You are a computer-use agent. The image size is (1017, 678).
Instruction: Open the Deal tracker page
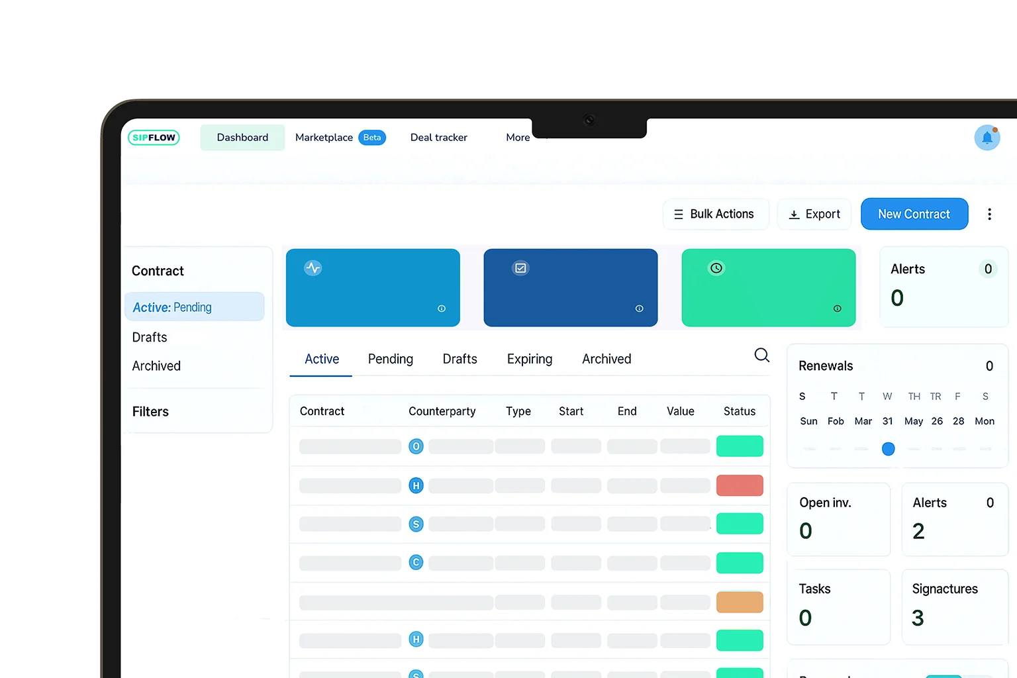pos(439,138)
